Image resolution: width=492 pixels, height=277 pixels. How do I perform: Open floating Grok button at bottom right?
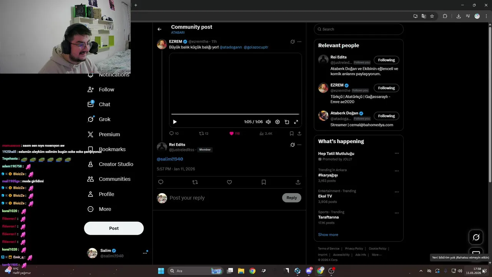pyautogui.click(x=476, y=237)
